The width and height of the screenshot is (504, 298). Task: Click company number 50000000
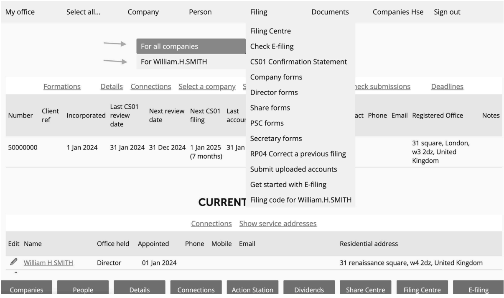22,148
